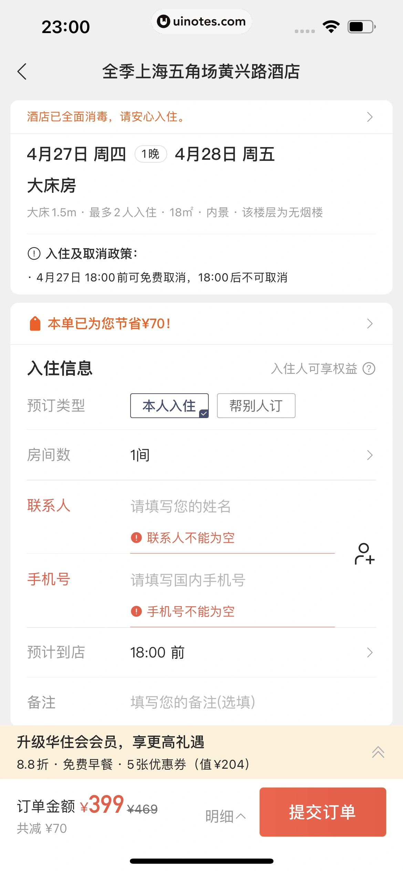Select the 帮别人订 booking type
Image resolution: width=403 pixels, height=872 pixels.
coord(256,406)
